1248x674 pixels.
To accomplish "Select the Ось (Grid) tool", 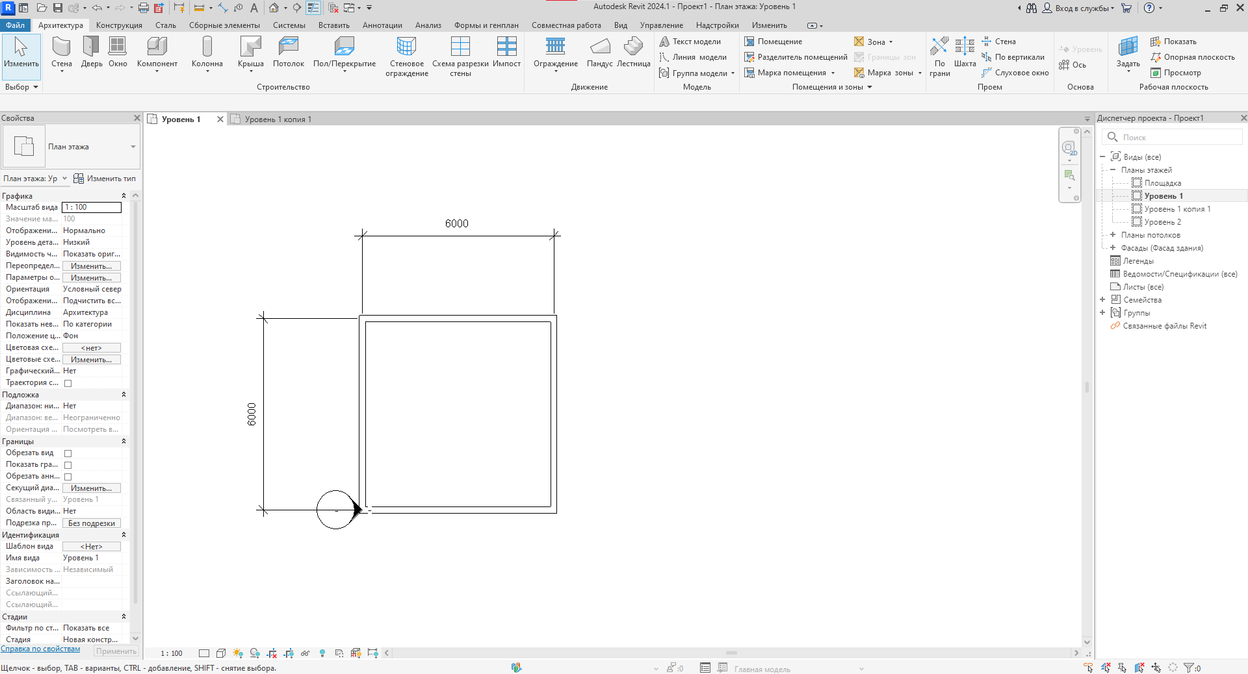I will [1077, 64].
